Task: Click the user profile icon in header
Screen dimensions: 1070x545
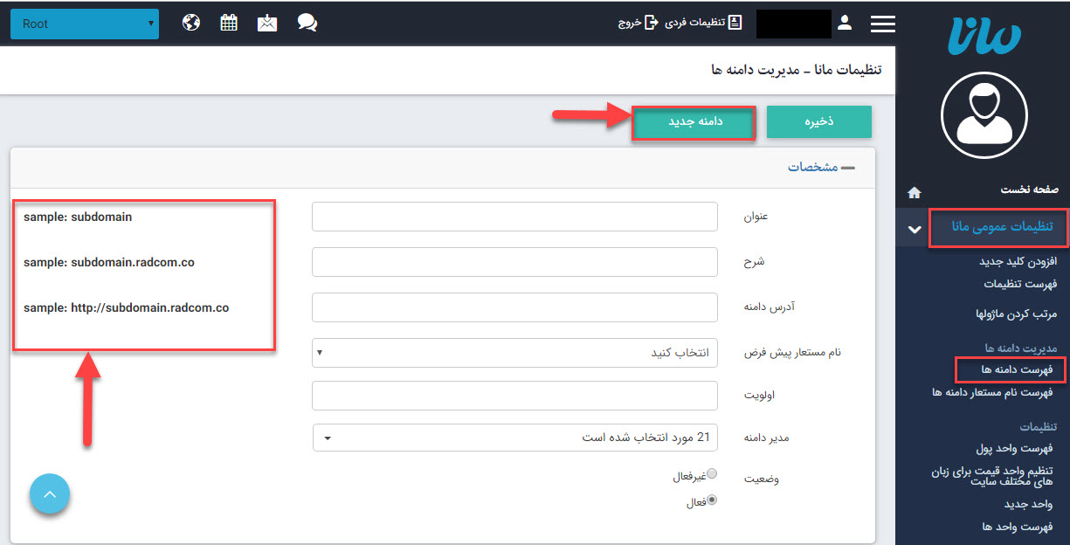Action: coord(844,24)
